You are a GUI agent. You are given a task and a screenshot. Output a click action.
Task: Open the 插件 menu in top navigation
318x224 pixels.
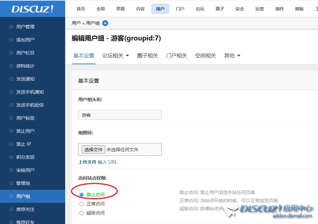279,9
